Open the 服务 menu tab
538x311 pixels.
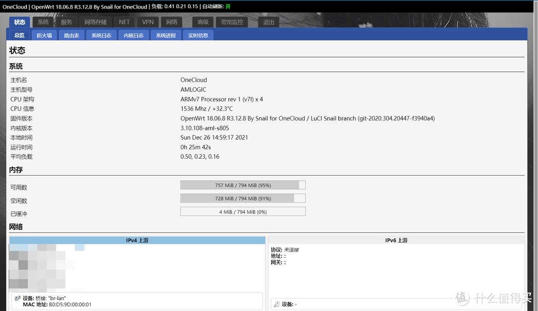coord(66,22)
